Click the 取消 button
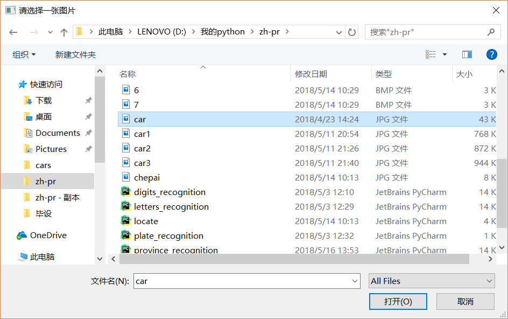Viewport: 508px width, 319px height. coord(465,301)
